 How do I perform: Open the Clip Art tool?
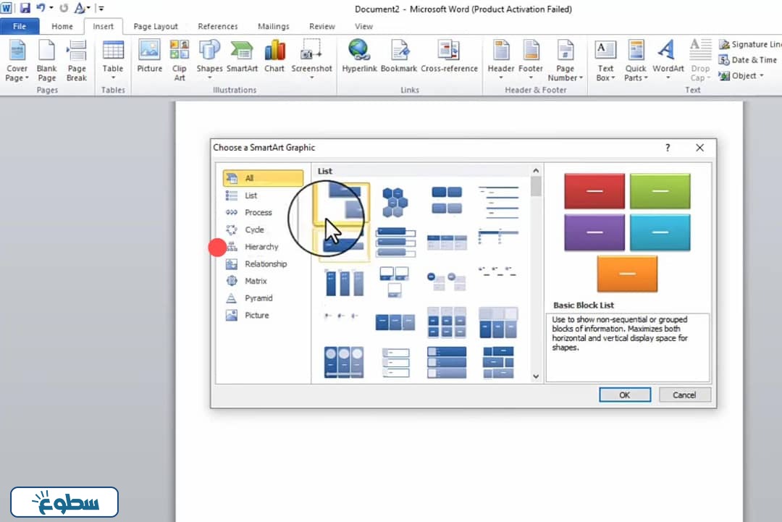click(179, 58)
